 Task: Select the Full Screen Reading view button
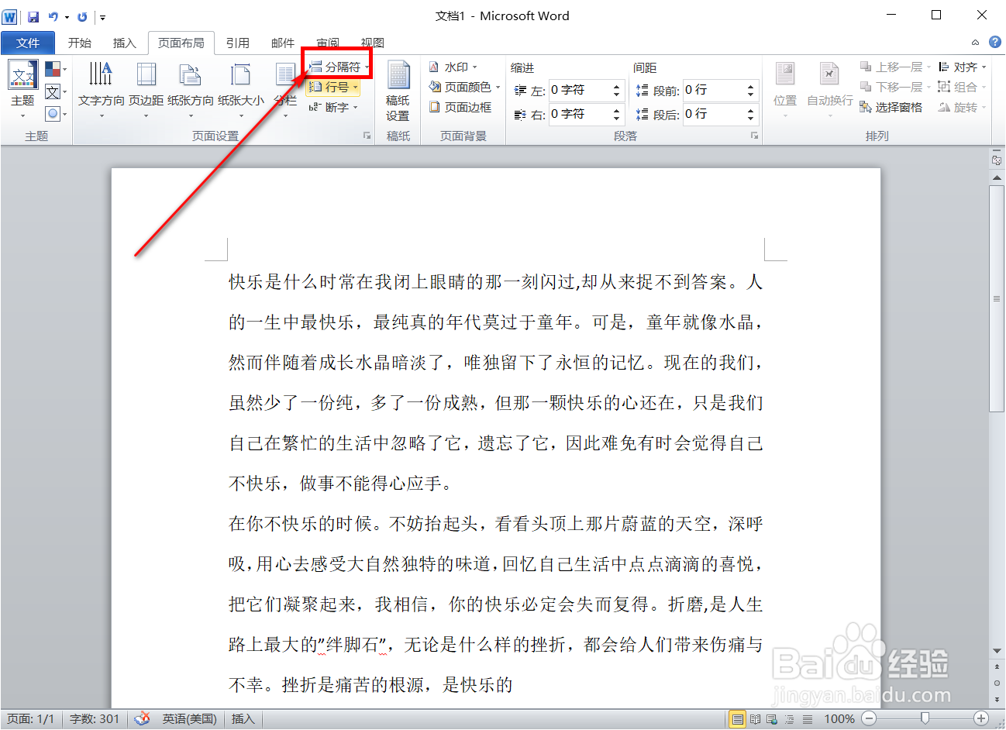(755, 719)
